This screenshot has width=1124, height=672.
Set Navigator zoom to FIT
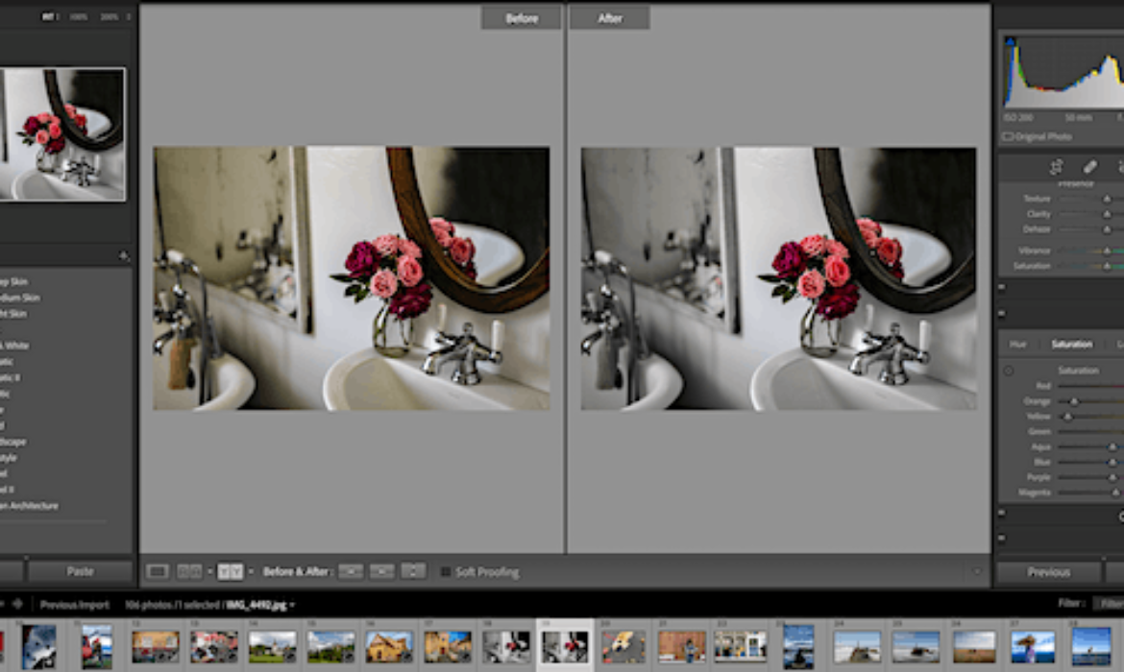tap(48, 16)
